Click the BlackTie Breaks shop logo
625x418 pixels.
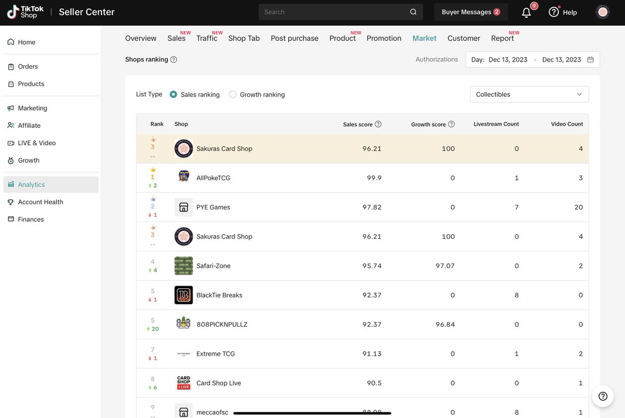tap(183, 295)
